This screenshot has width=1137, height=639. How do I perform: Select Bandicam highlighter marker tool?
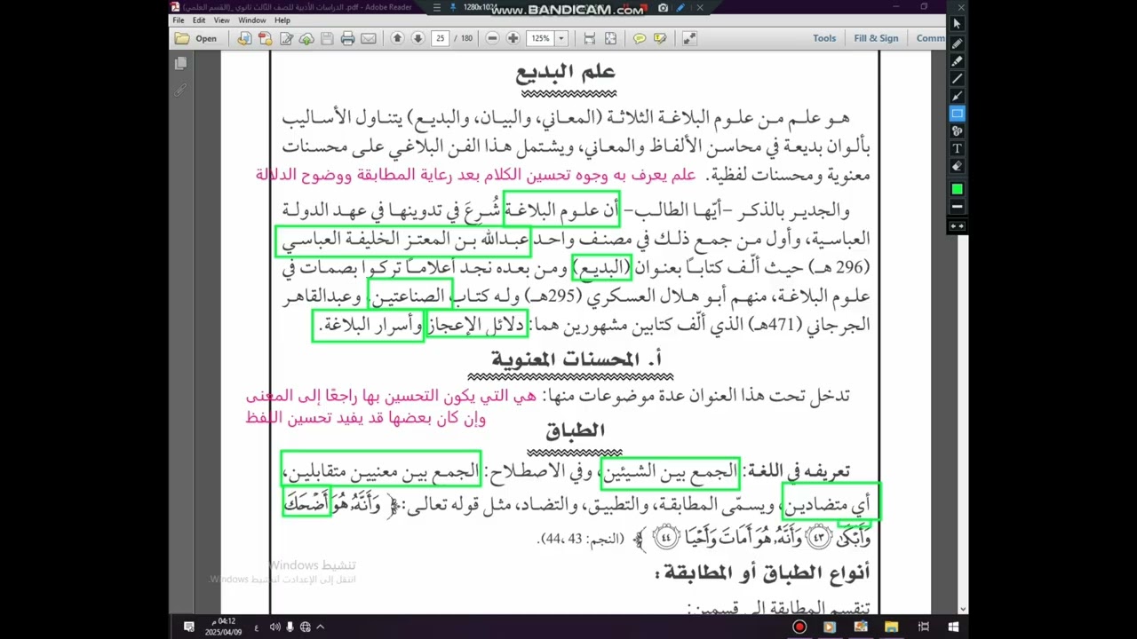[957, 60]
